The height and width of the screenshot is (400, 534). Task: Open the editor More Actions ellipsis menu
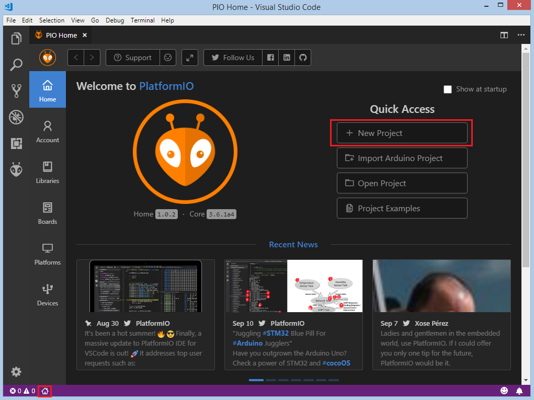click(x=521, y=35)
